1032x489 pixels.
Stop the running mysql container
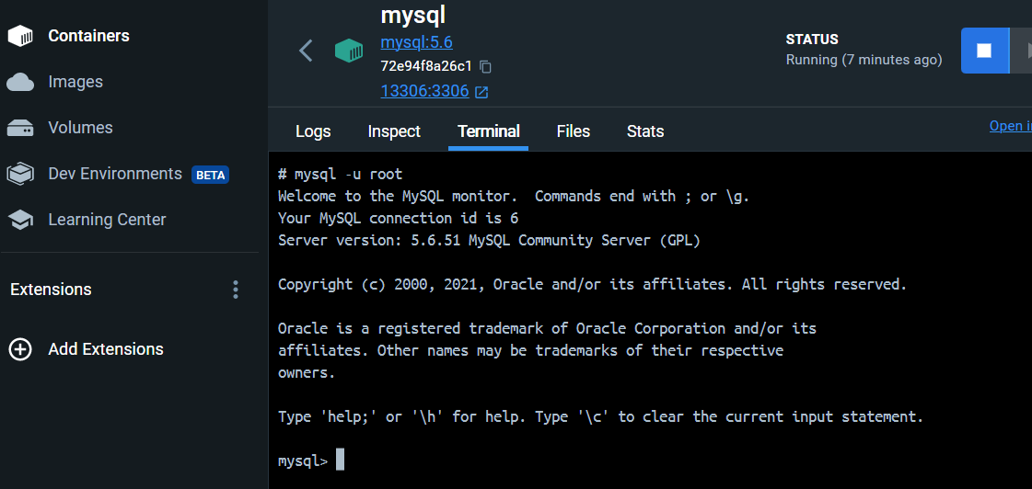[x=985, y=51]
